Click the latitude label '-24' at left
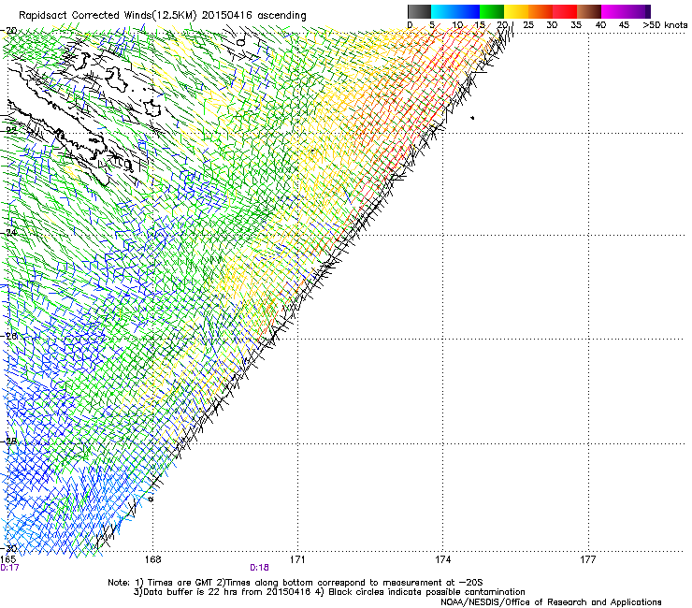Viewport: 692px width, 608px height. tap(8, 232)
